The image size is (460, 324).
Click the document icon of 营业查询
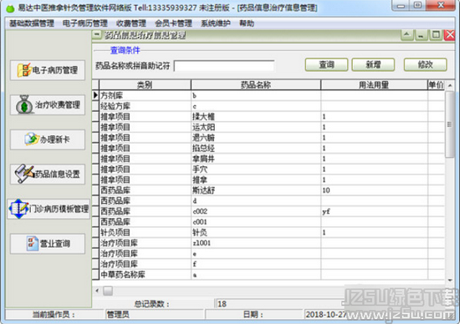coord(33,243)
